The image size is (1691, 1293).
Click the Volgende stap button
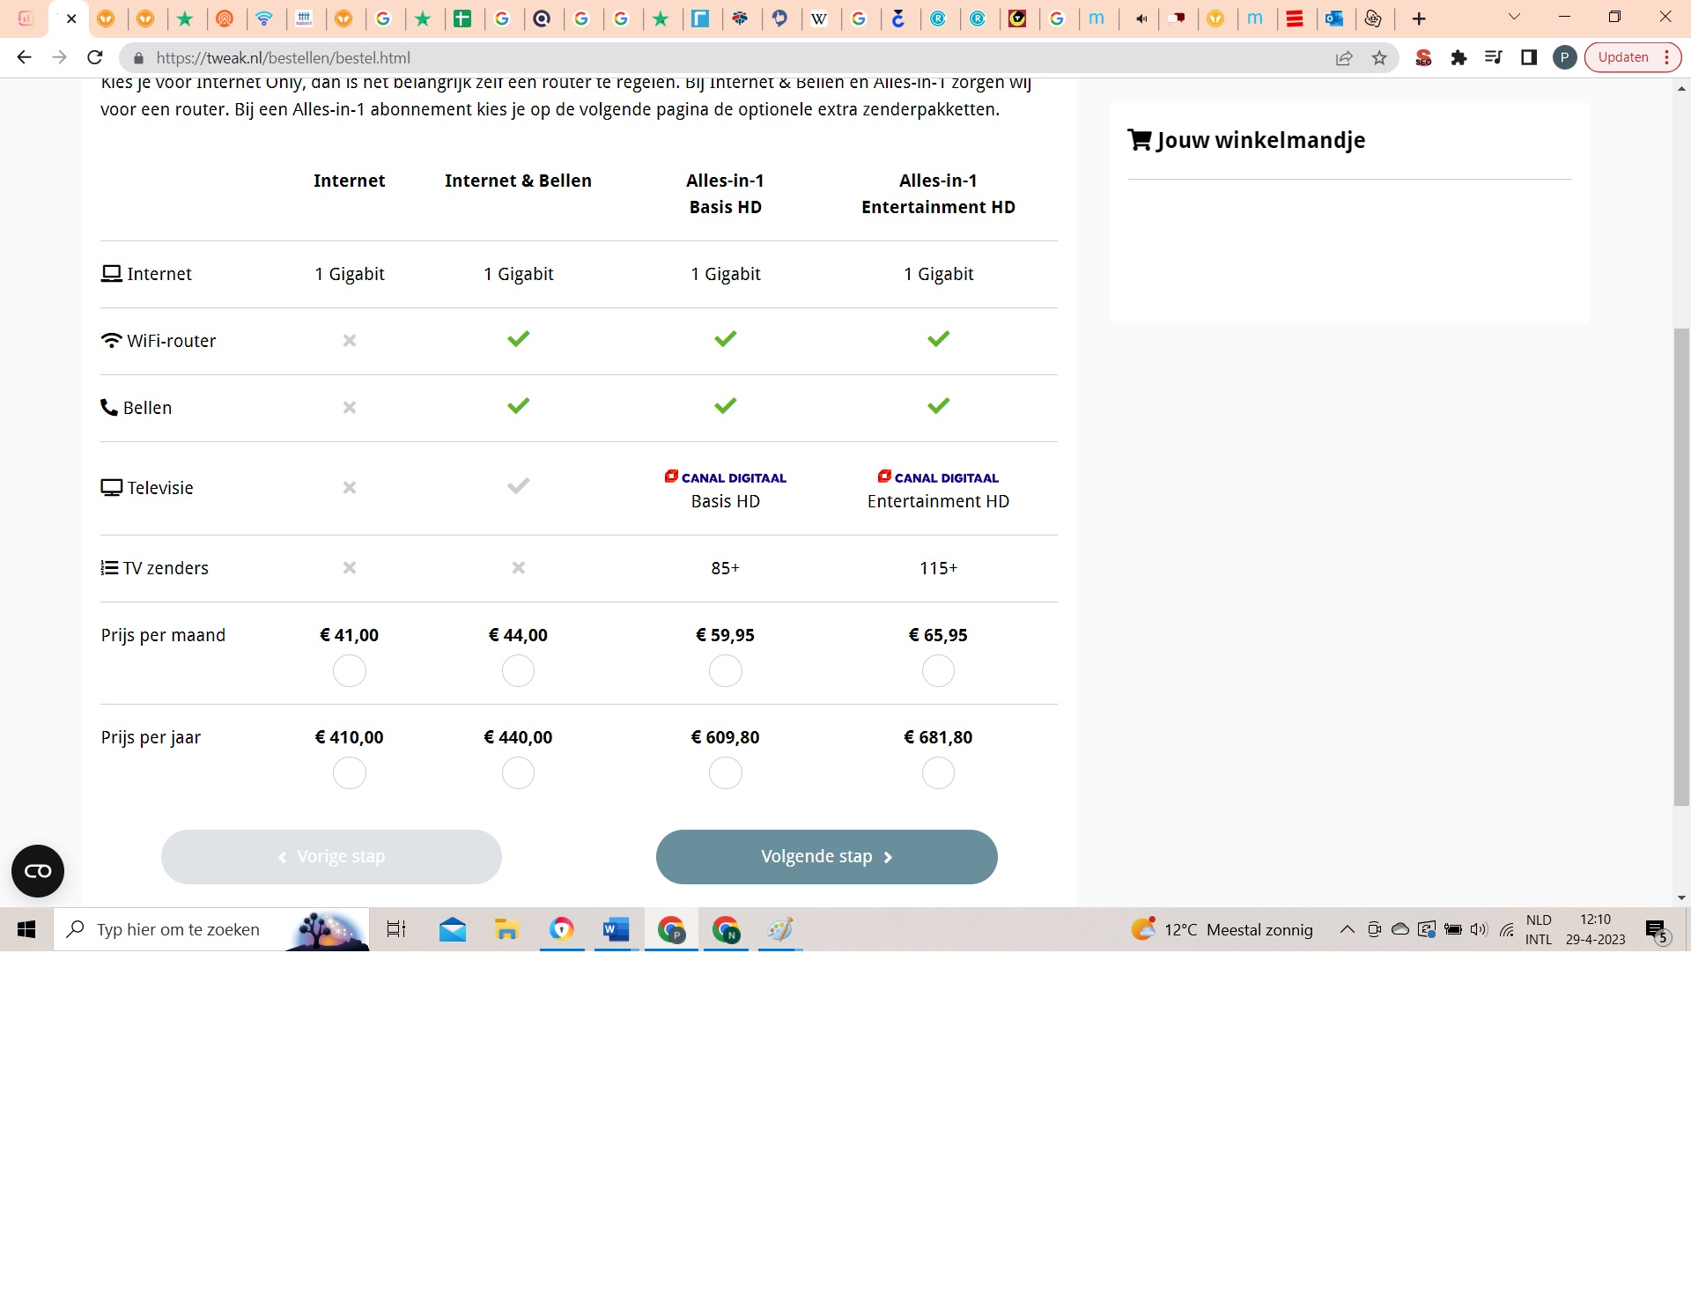[x=826, y=857]
